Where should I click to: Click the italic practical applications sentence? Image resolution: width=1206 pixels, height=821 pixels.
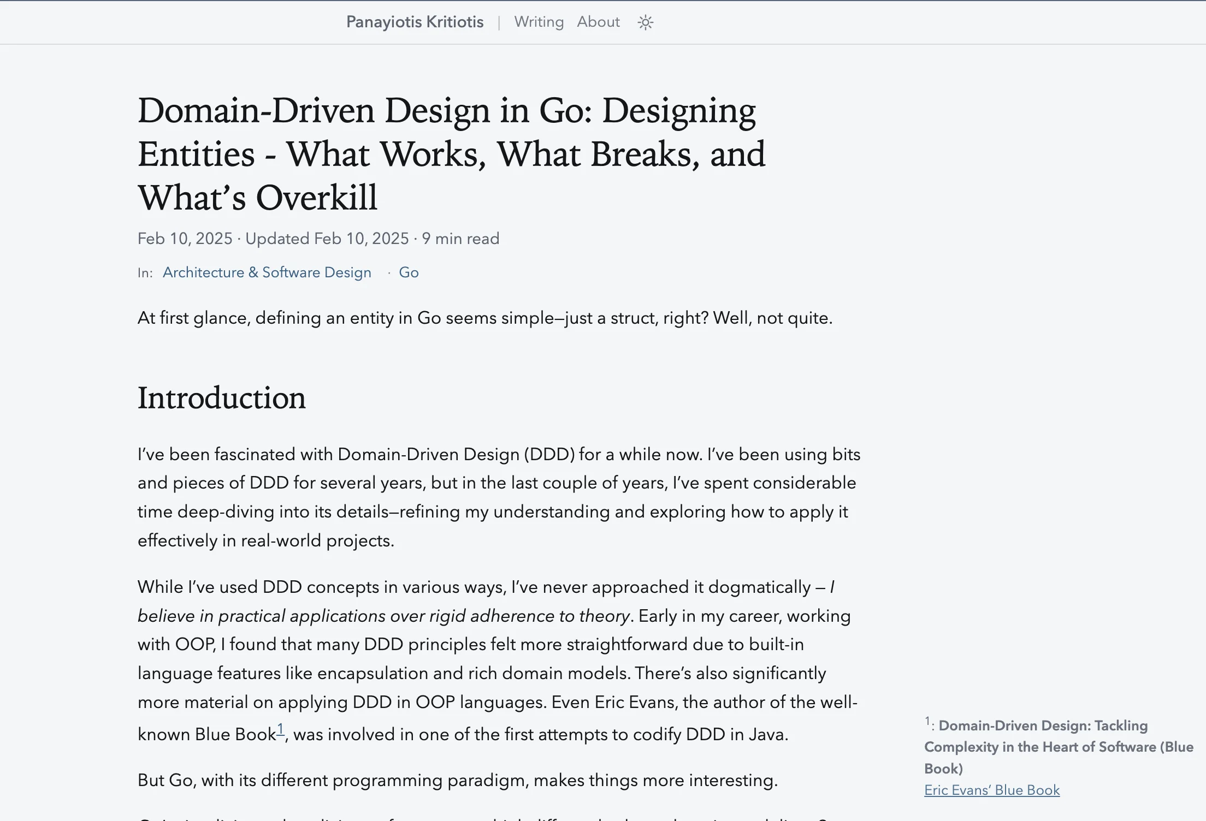point(383,616)
